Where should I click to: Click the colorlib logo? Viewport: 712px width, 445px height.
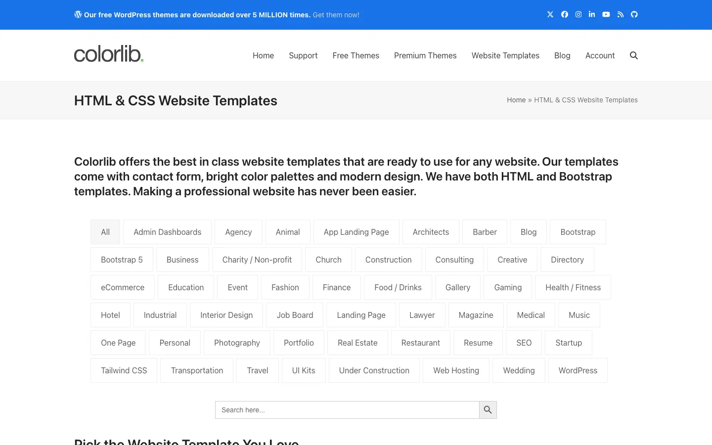pos(109,54)
